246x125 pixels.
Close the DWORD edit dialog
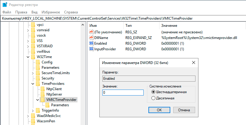pos(192,63)
